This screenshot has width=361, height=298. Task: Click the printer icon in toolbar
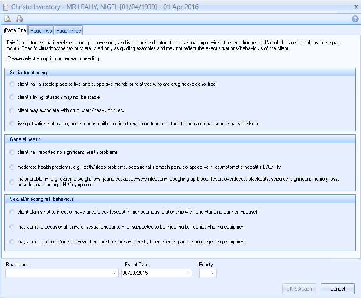(19, 19)
